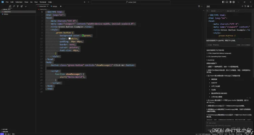Viewport: 254px width, 135px height.
Task: Open the Go menu
Action: [x=31, y=2]
